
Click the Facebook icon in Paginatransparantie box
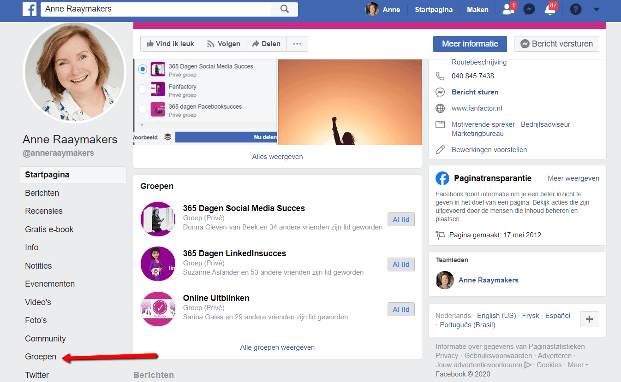(442, 178)
